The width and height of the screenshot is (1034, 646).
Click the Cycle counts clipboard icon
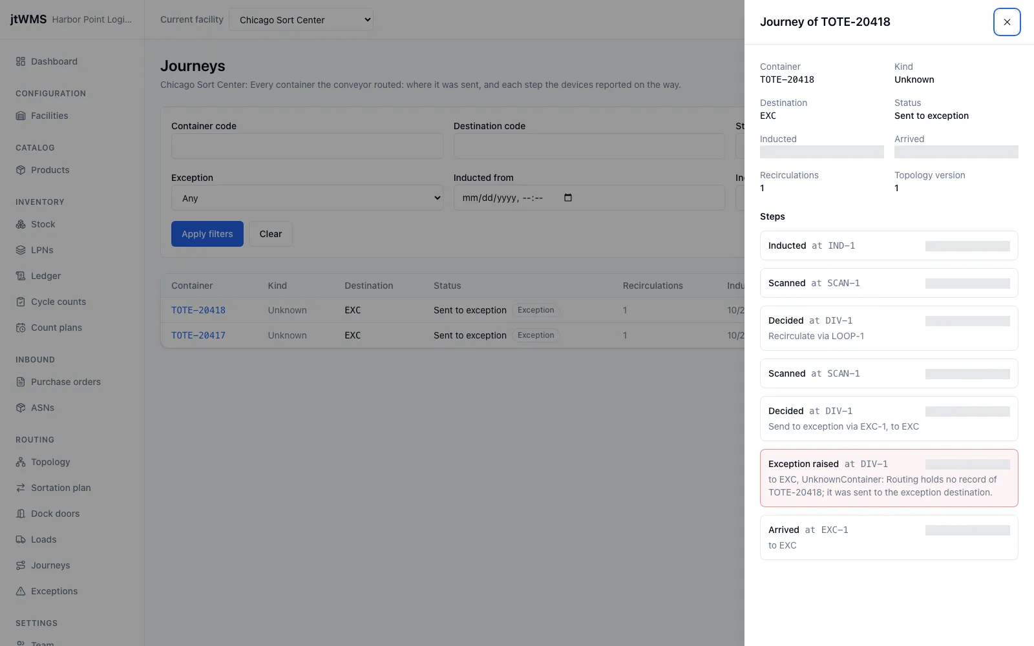[x=21, y=302]
